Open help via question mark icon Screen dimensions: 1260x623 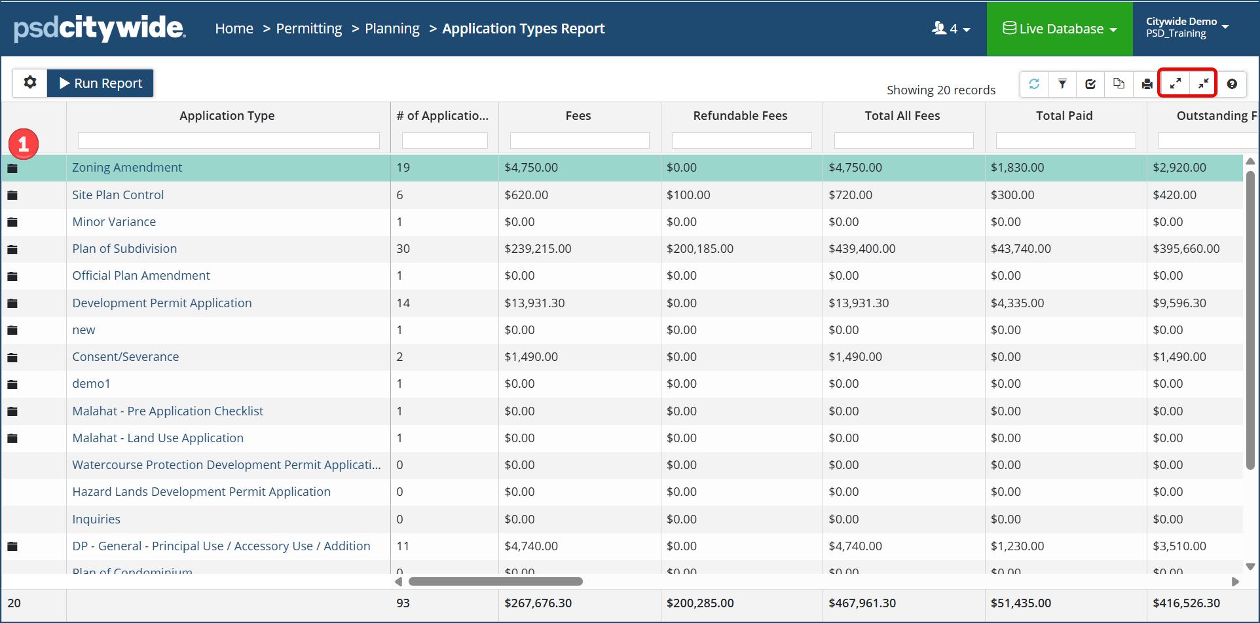tap(1232, 84)
